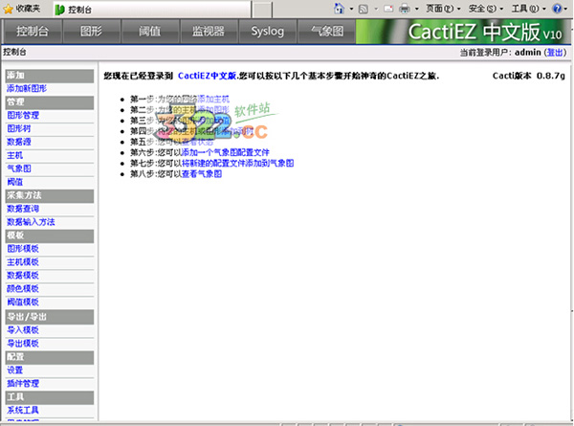Open the 安全(S) dropdown menu
The height and width of the screenshot is (426, 574).
point(483,9)
